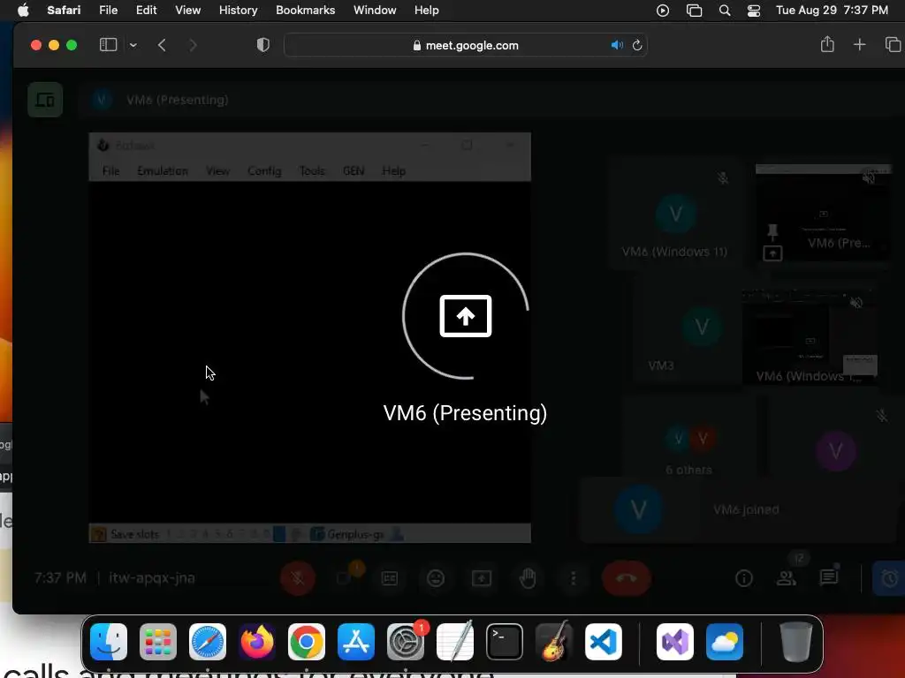Screen dimensions: 905x678
Task: Open the Activities button at the bottom right
Action: pos(889,577)
